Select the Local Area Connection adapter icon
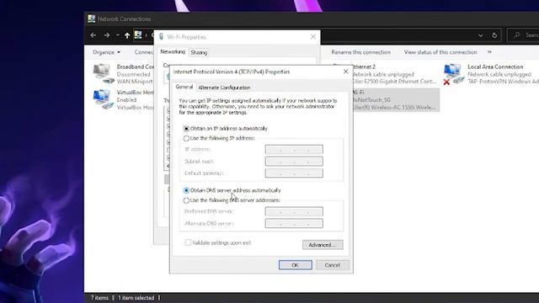Viewport: 539px width, 303px height. 453,74
